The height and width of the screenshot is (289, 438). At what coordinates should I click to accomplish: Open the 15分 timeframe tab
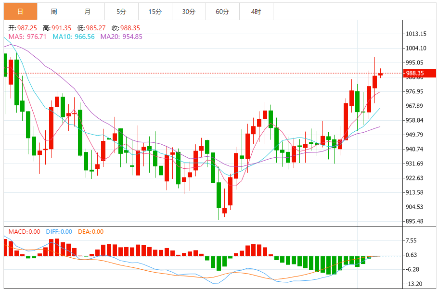[x=155, y=12]
